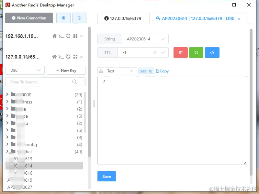Go to home of 192.168.1.19 connection
Viewport: 259px width, 194px height.
pyautogui.click(x=54, y=36)
